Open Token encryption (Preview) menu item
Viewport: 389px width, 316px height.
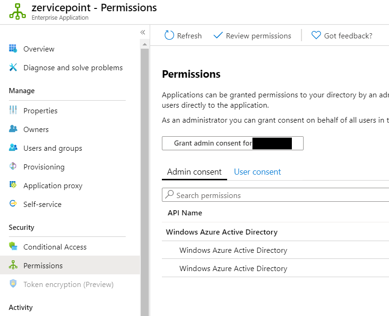click(x=69, y=284)
